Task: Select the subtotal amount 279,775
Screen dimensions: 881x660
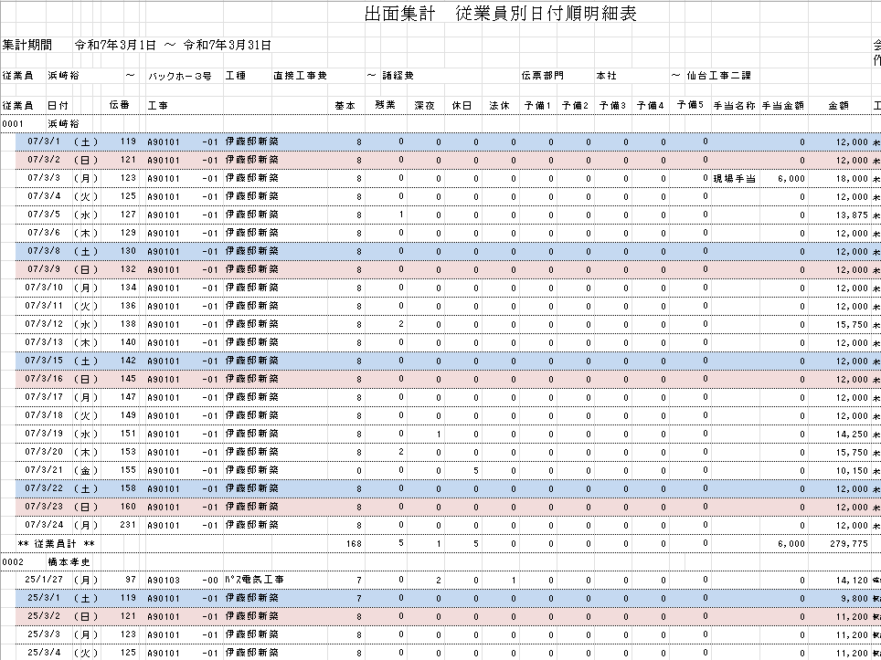Action: click(850, 543)
